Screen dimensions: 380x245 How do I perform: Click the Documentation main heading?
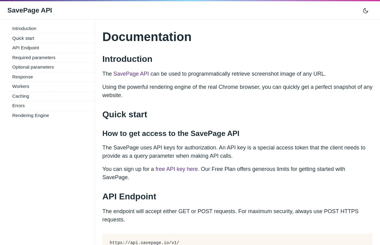147,37
